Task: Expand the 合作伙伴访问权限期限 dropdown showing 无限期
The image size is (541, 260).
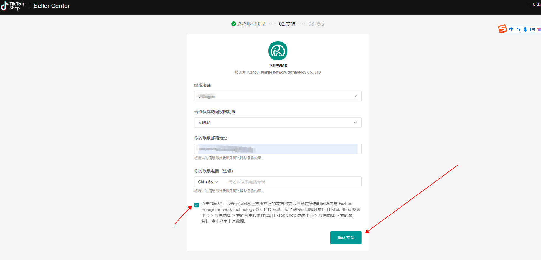Action: click(x=278, y=123)
